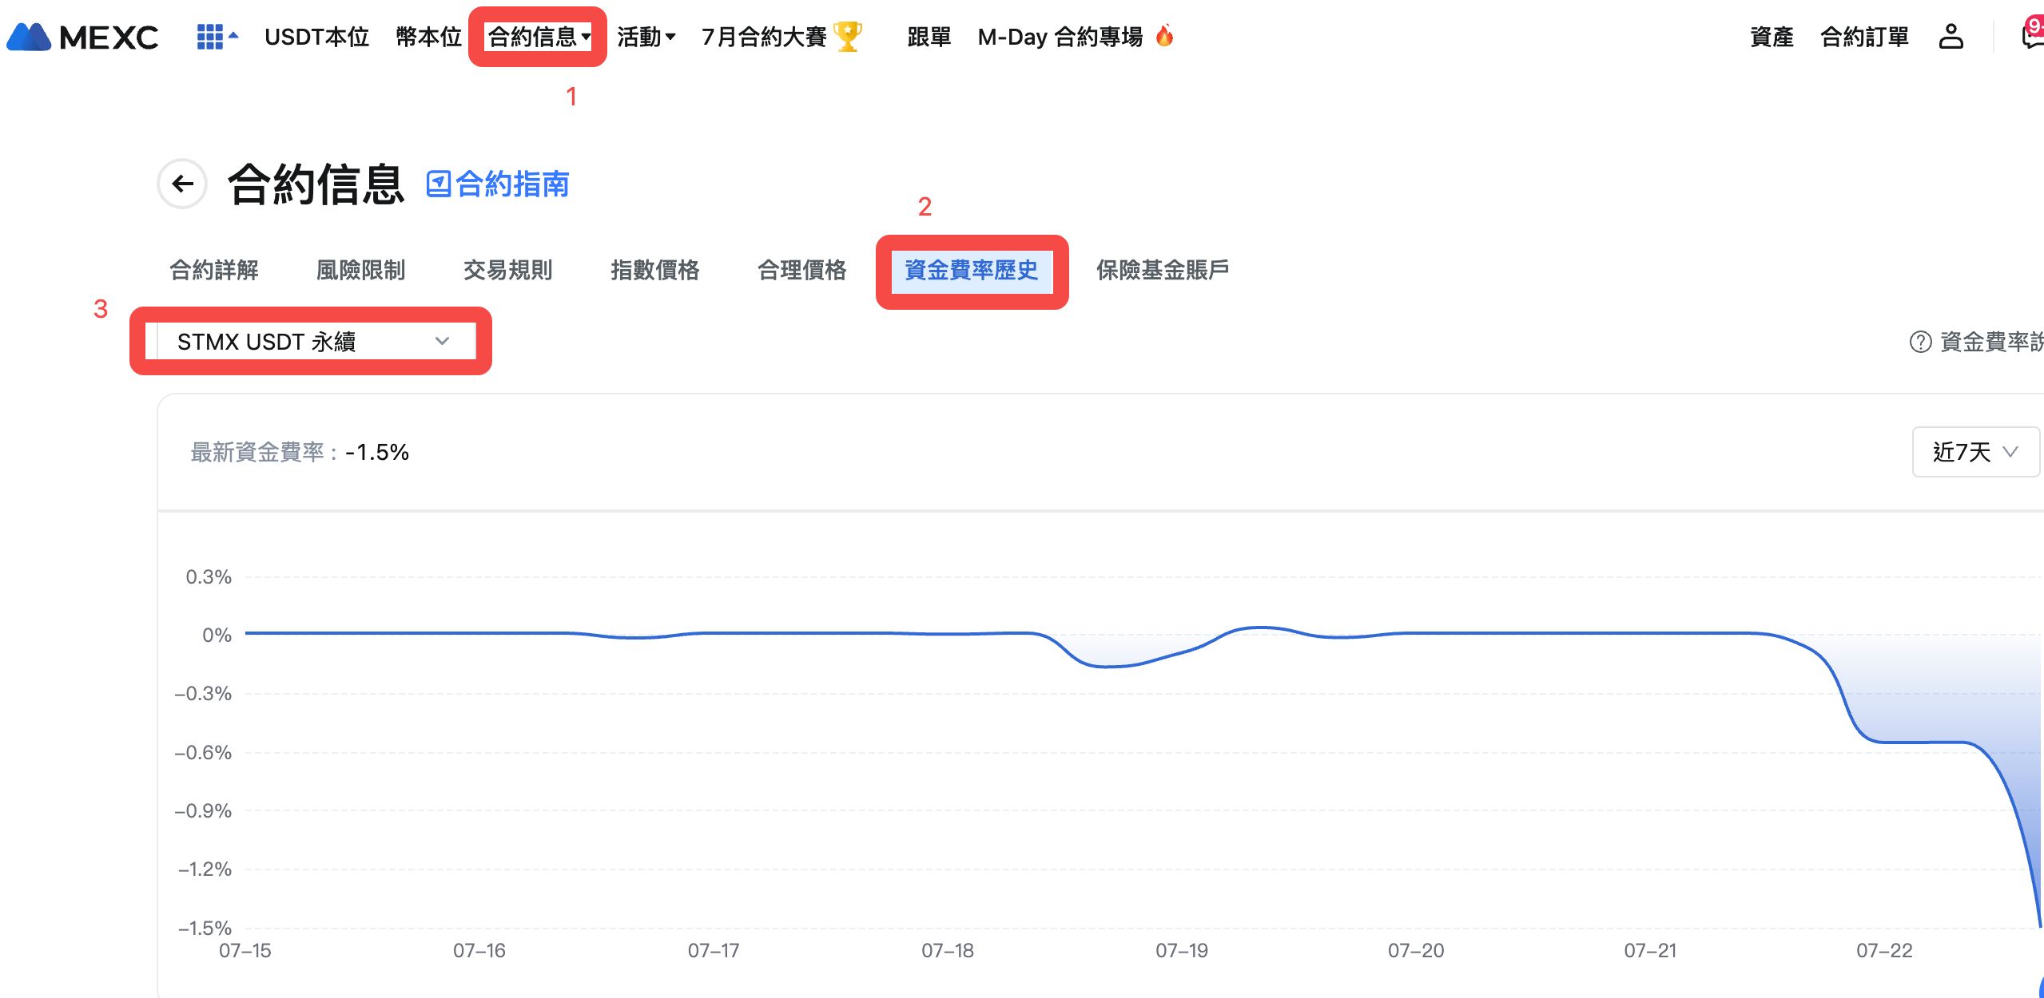The image size is (2044, 998).
Task: Click the trophy icon for the July contest
Action: [847, 37]
